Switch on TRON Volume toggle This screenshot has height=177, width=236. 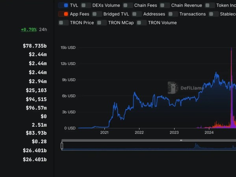click(x=141, y=23)
